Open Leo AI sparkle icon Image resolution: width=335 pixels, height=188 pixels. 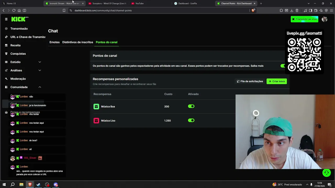coord(321,10)
